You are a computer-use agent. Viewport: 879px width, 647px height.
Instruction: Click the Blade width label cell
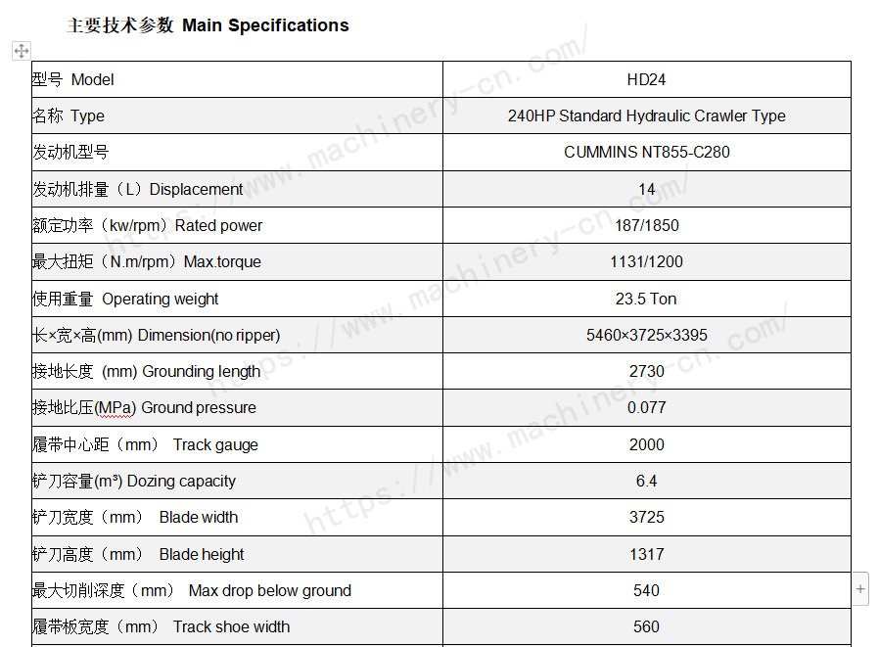237,518
